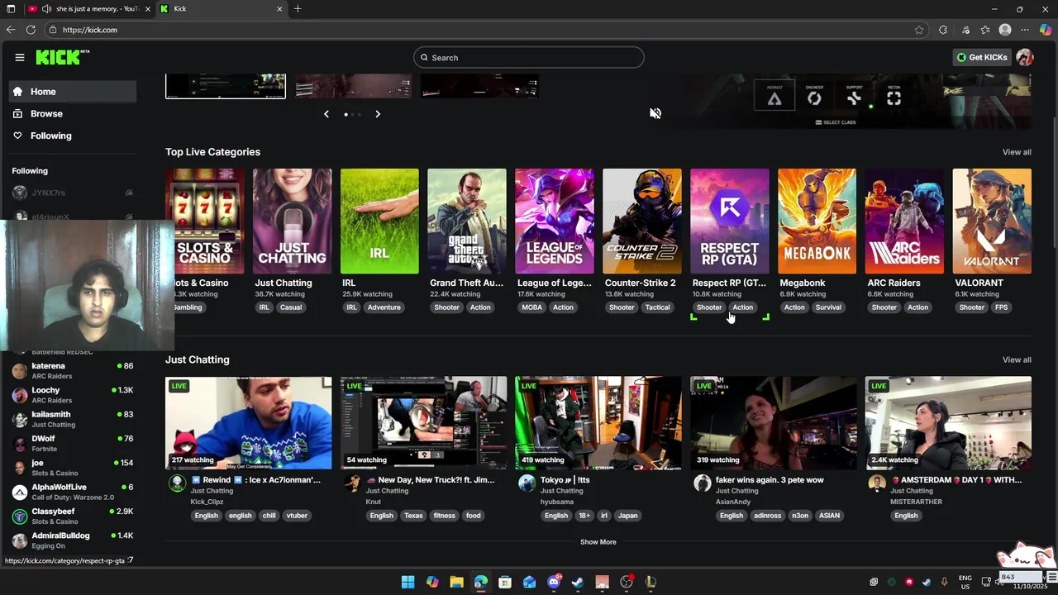Open the ARC Raiders category card
This screenshot has height=595, width=1058.
click(x=904, y=221)
